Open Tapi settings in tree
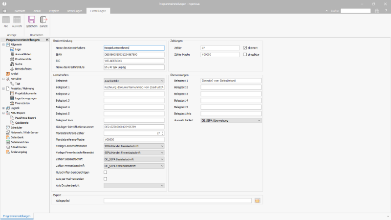The height and width of the screenshot is (220, 391). pyautogui.click(x=18, y=84)
